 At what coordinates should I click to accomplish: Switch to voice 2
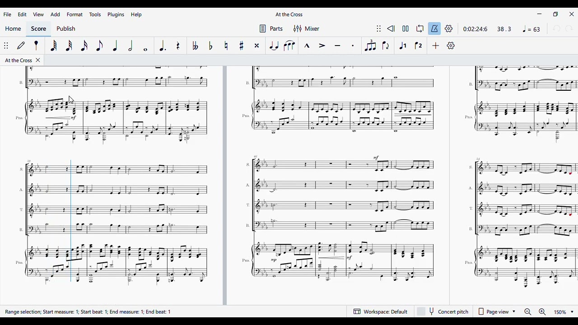click(x=419, y=46)
